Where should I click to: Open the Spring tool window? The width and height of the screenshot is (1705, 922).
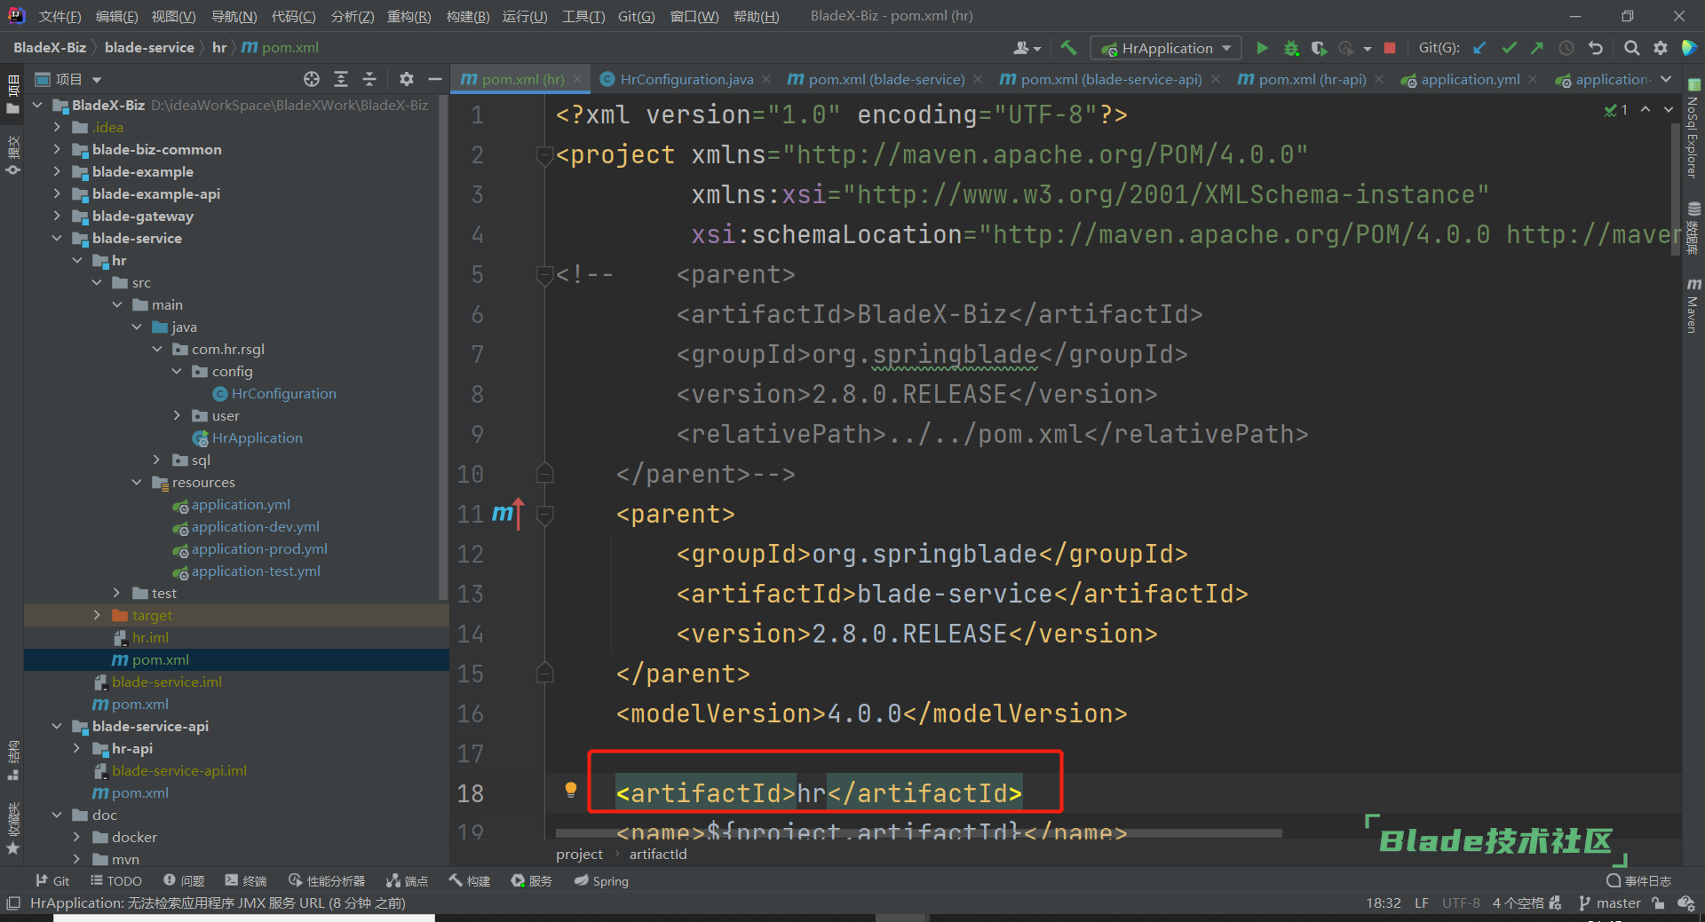coord(601,880)
